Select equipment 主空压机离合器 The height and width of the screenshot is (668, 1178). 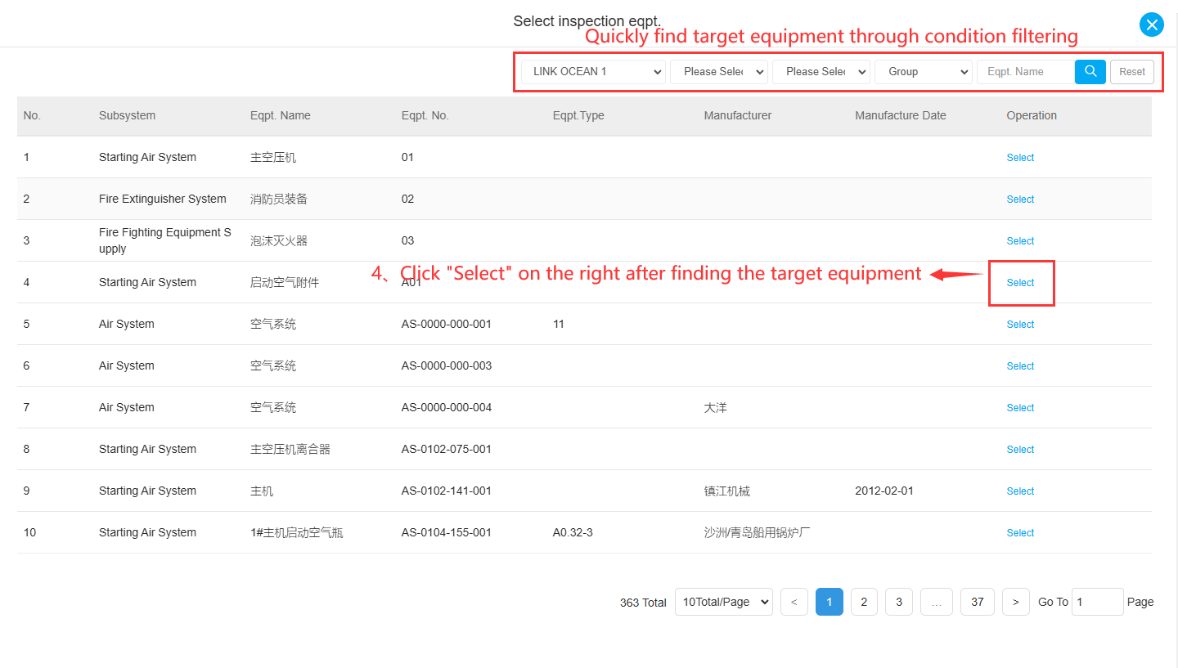tap(1020, 450)
